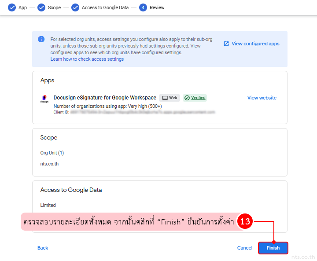
Task: Click the Docusign app logo
Action: point(44,99)
